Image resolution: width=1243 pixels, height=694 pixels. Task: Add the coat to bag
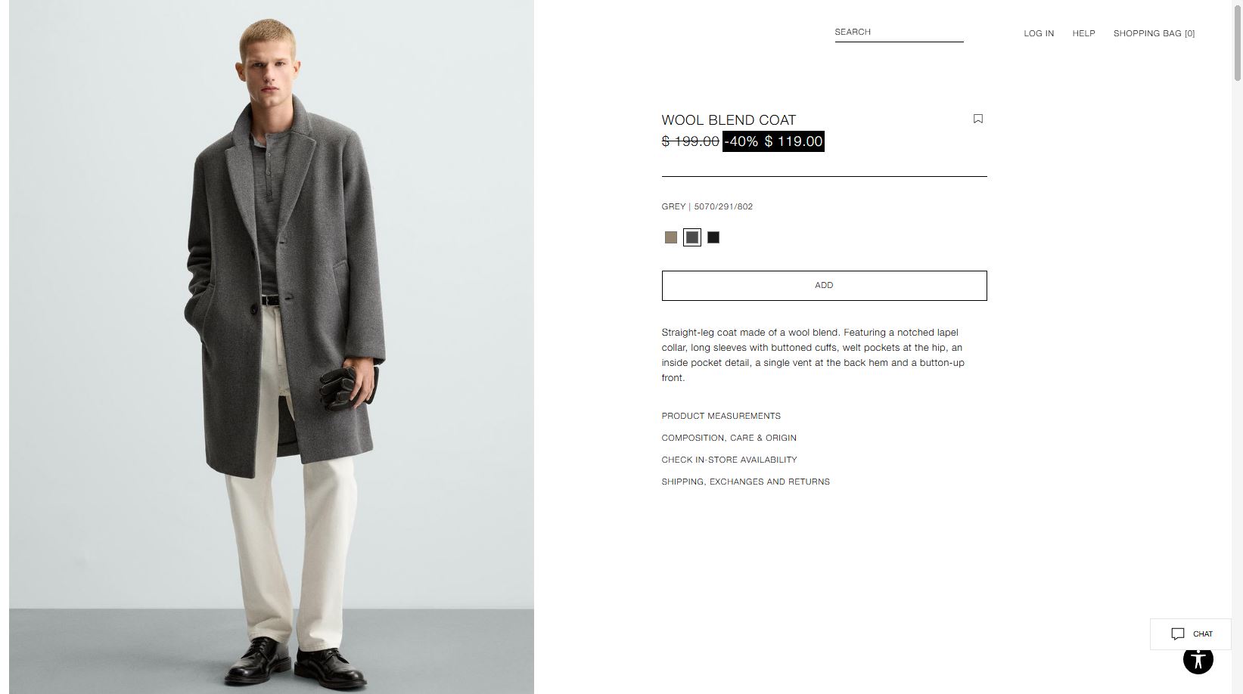pos(824,286)
